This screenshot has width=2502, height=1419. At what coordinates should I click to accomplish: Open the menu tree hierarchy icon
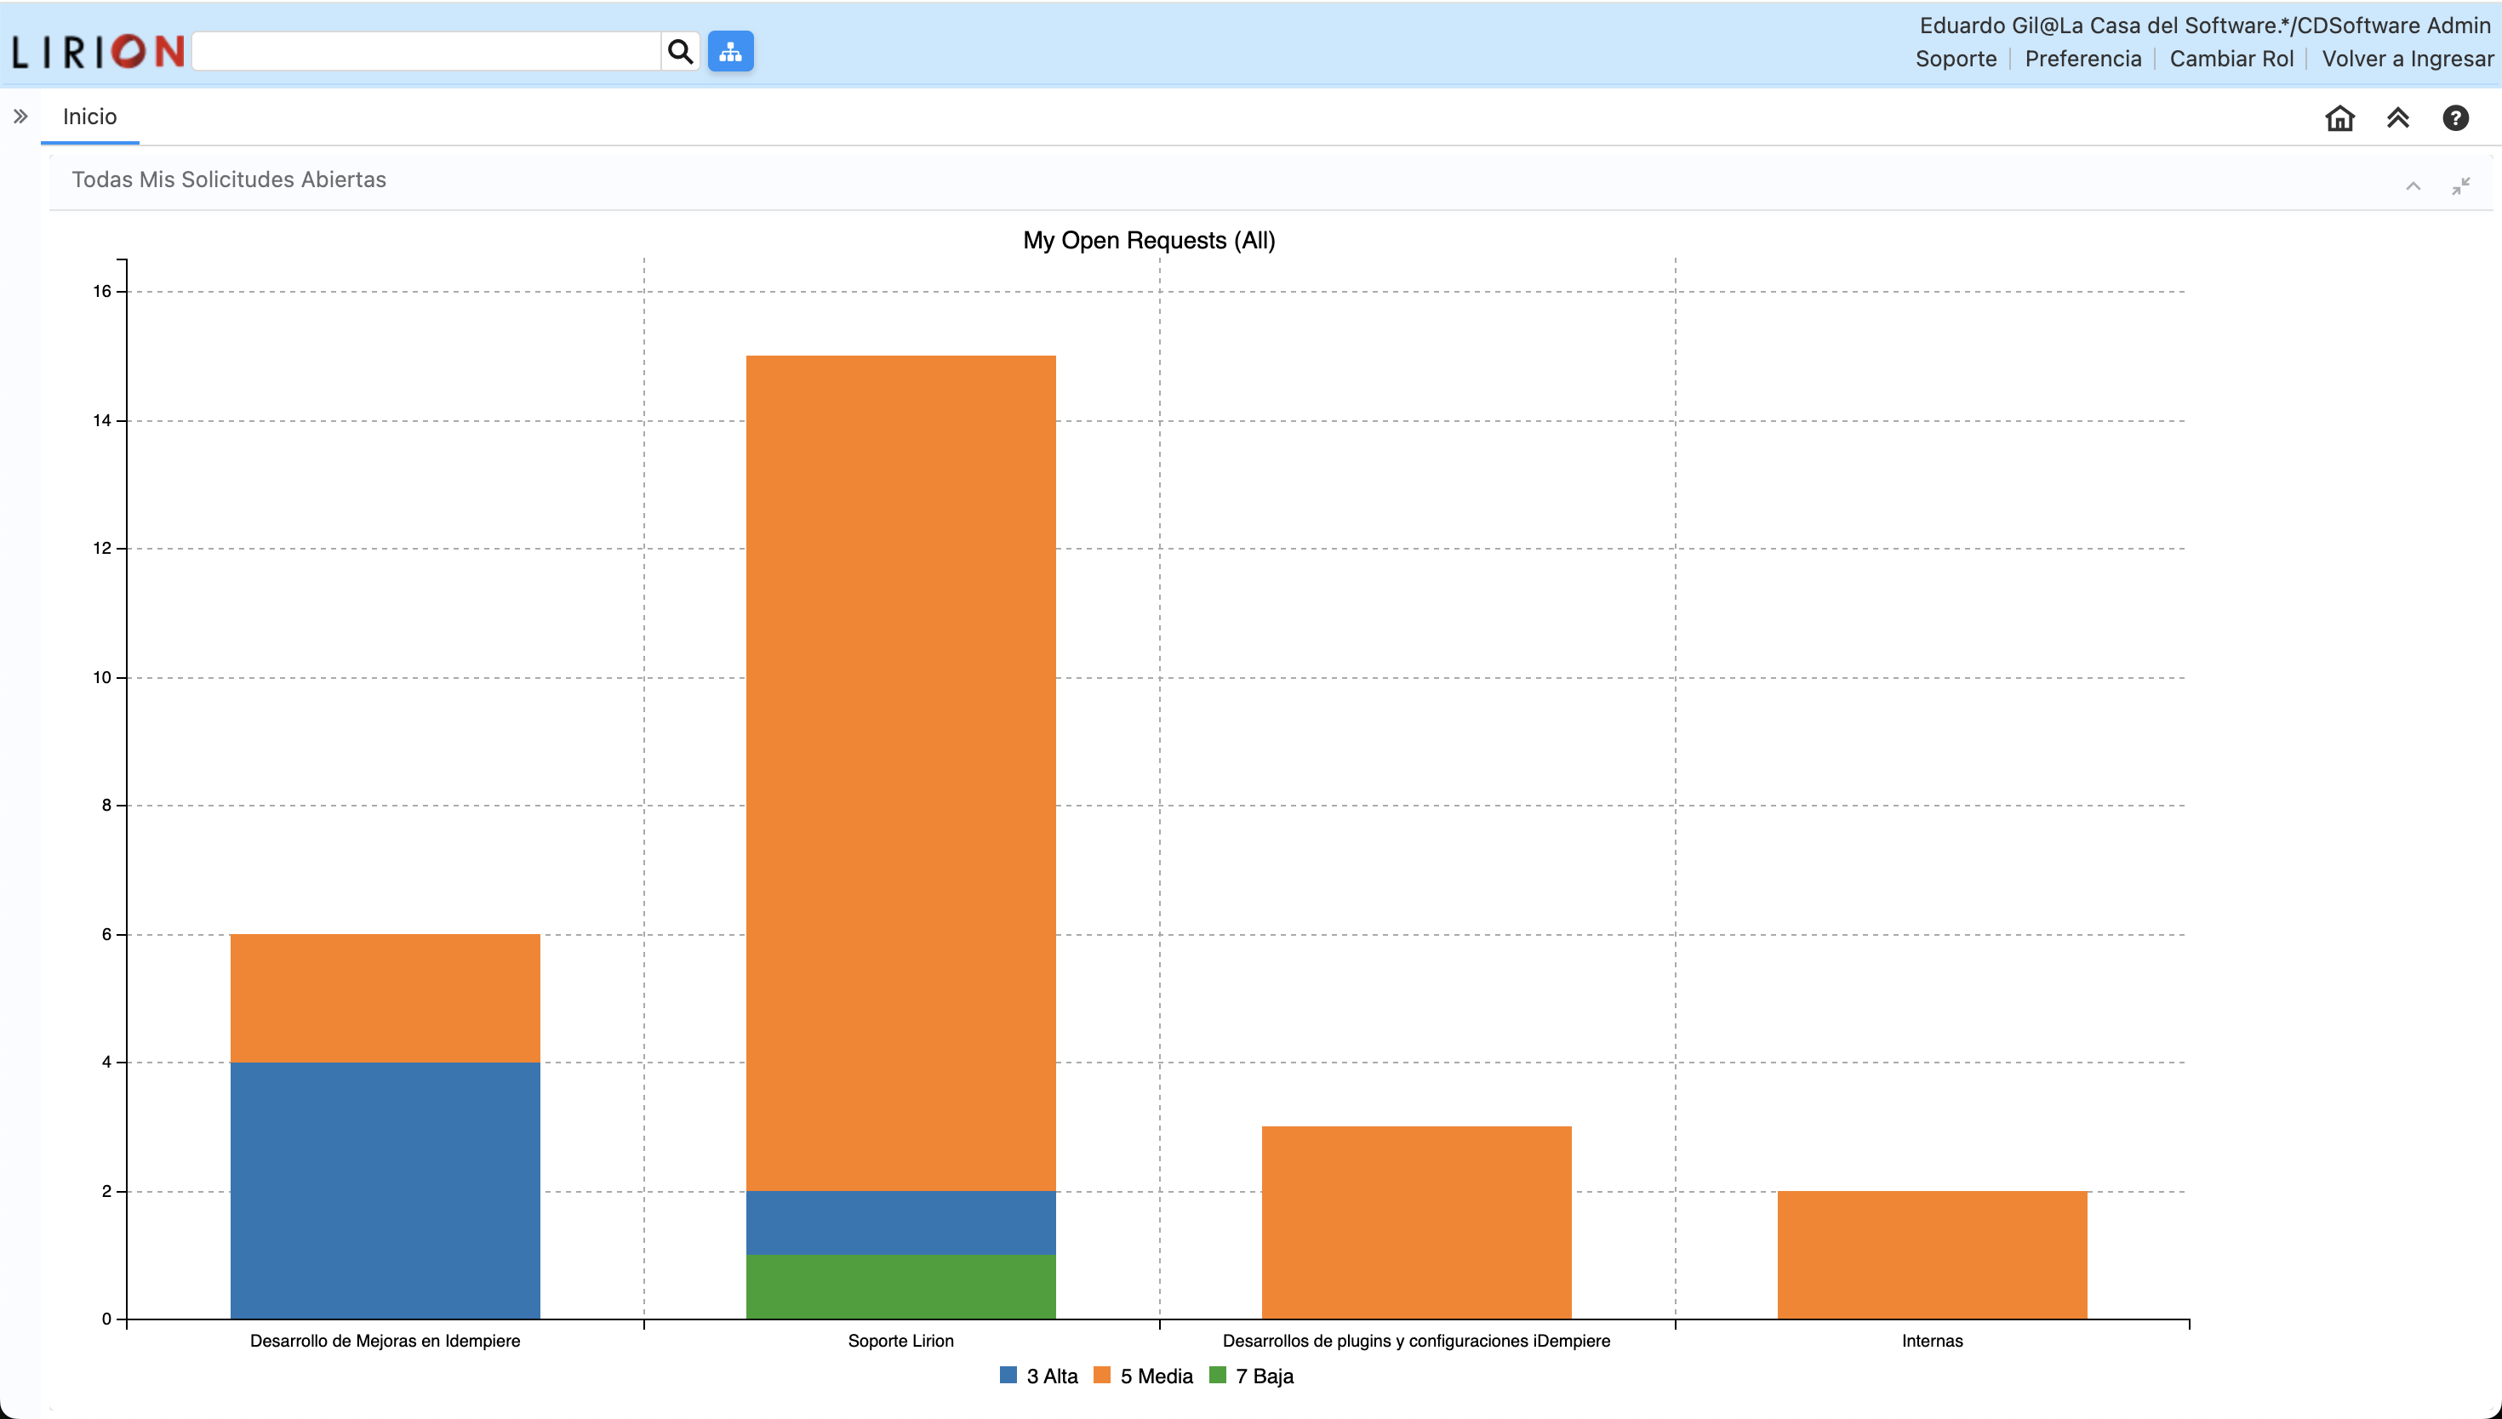[730, 52]
